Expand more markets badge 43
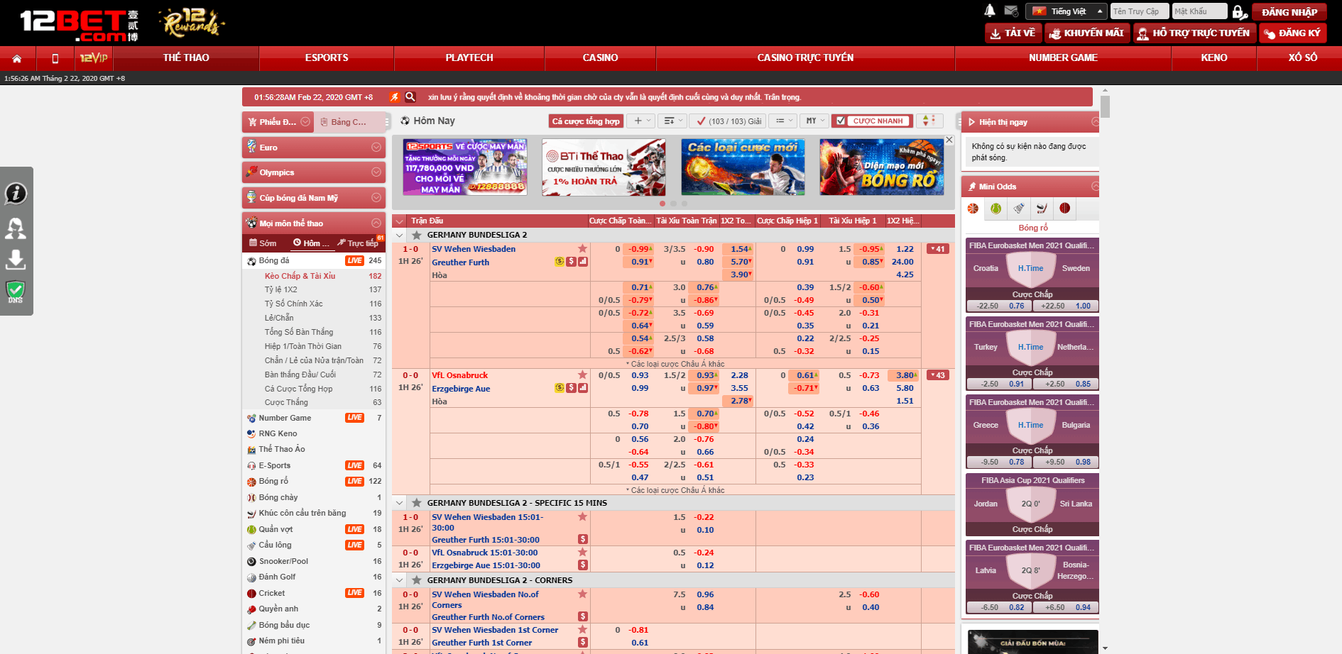 click(937, 375)
